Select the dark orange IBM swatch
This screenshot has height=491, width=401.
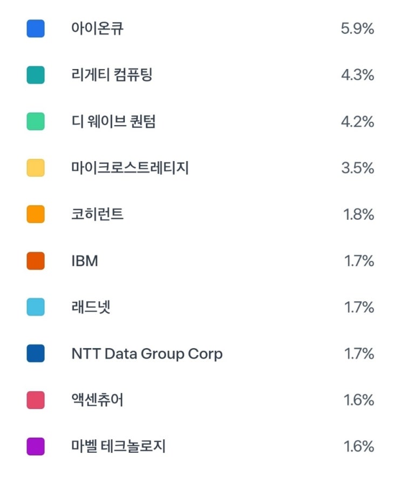(x=36, y=260)
